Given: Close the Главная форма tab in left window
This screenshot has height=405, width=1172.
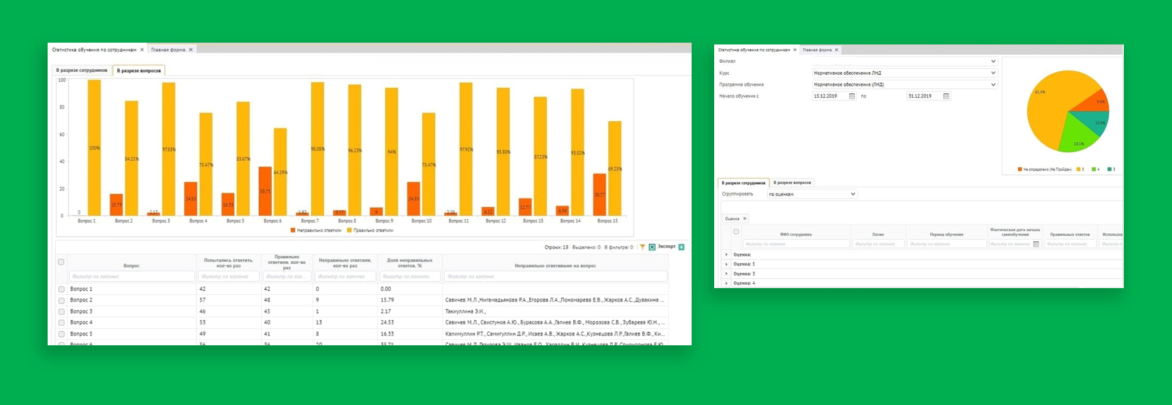Looking at the screenshot, I should point(190,50).
